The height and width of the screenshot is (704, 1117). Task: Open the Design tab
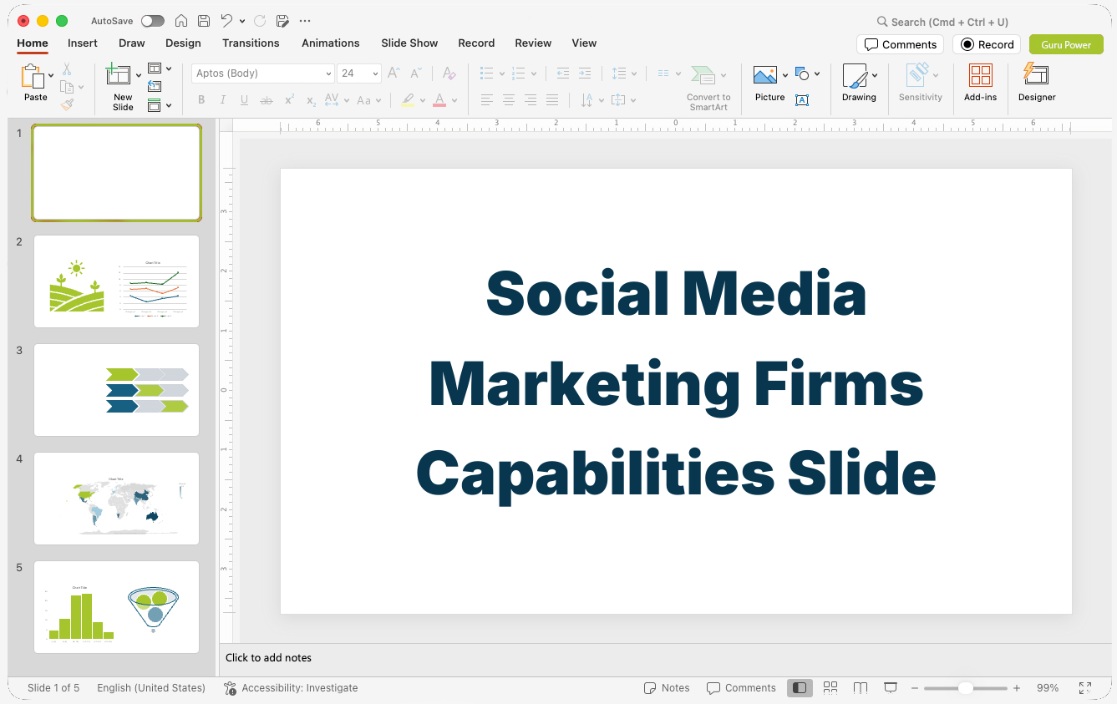coord(183,43)
